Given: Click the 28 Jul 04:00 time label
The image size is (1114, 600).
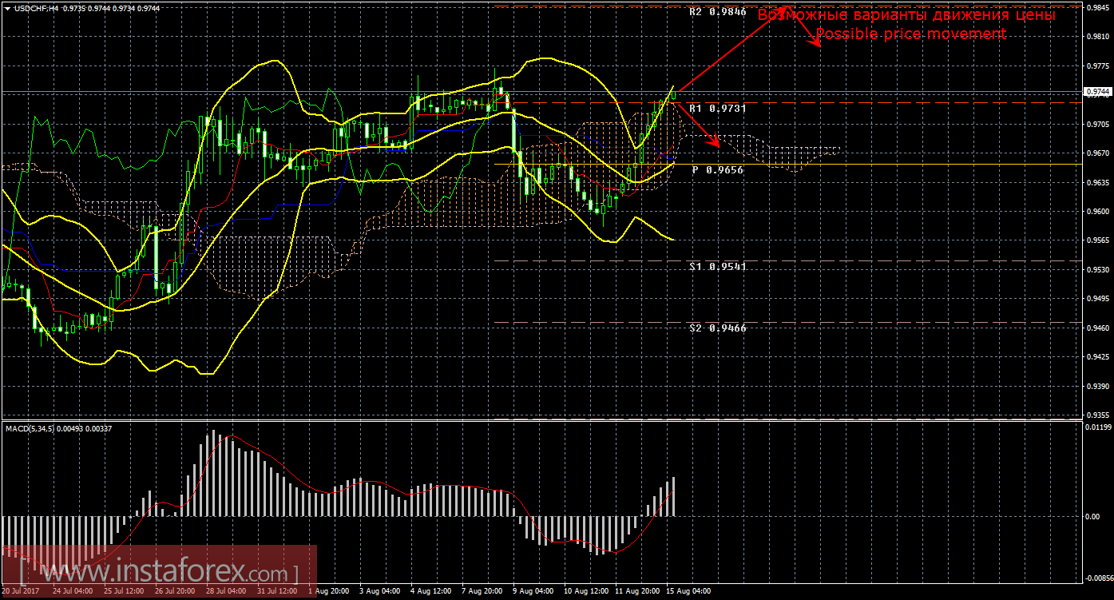Looking at the screenshot, I should pyautogui.click(x=227, y=592).
